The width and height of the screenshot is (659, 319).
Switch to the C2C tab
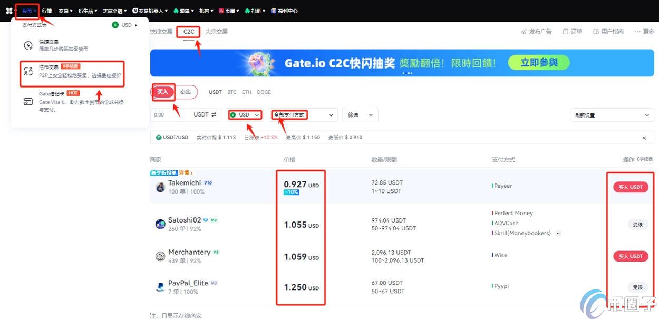(x=188, y=31)
